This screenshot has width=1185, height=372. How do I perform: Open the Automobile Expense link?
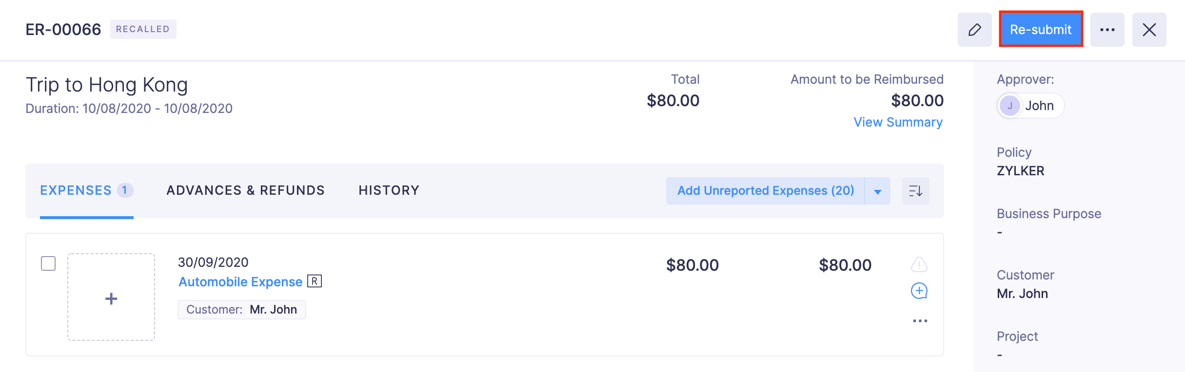pyautogui.click(x=240, y=282)
